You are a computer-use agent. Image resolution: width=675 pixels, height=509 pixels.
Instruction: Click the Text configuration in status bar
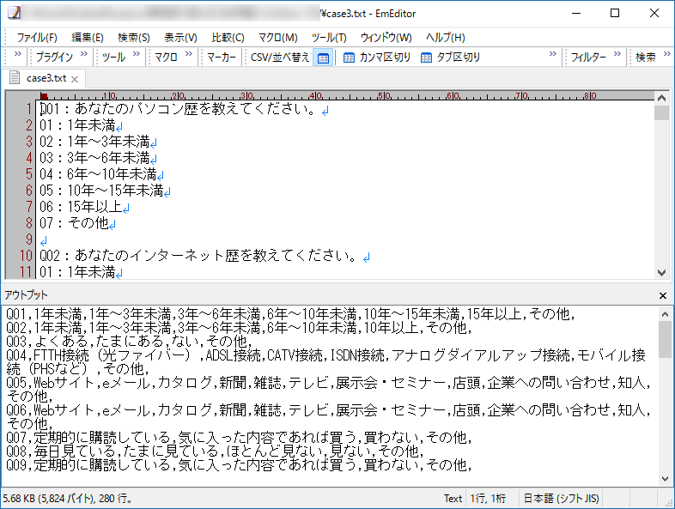[x=453, y=499]
